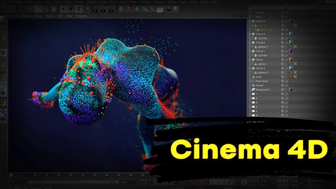The width and height of the screenshot is (336, 189).
Task: Open Edit Render Settings clapperboard icon
Action: coord(111,9)
